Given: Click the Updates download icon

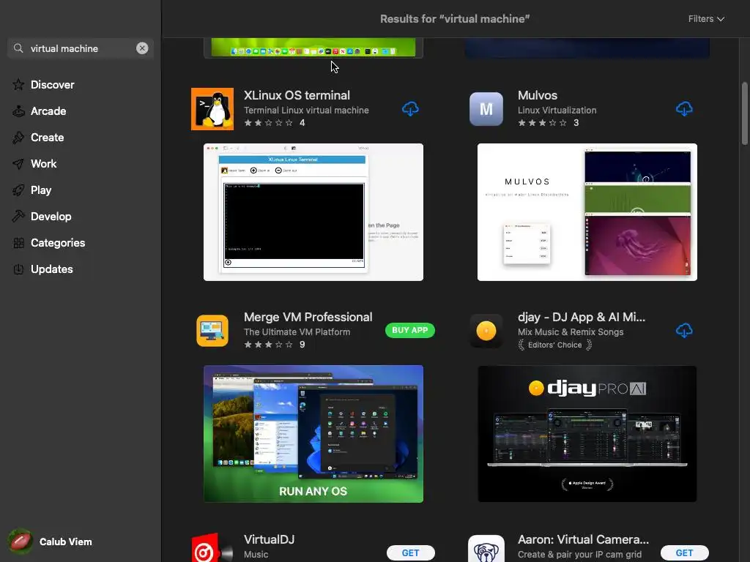Looking at the screenshot, I should (18, 269).
